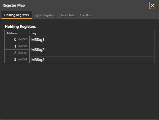The width and height of the screenshot is (159, 120).
Task: Open the Coil Bits tab
Action: click(85, 15)
